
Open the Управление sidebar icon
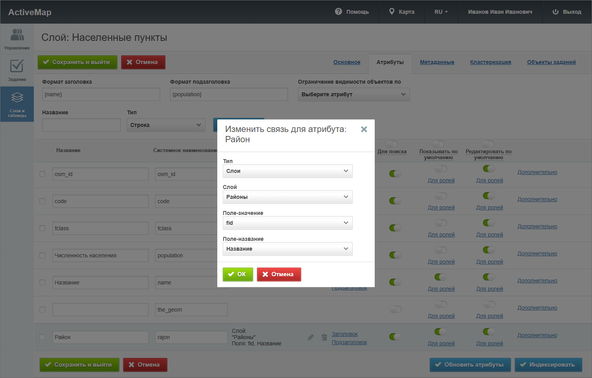pyautogui.click(x=17, y=39)
